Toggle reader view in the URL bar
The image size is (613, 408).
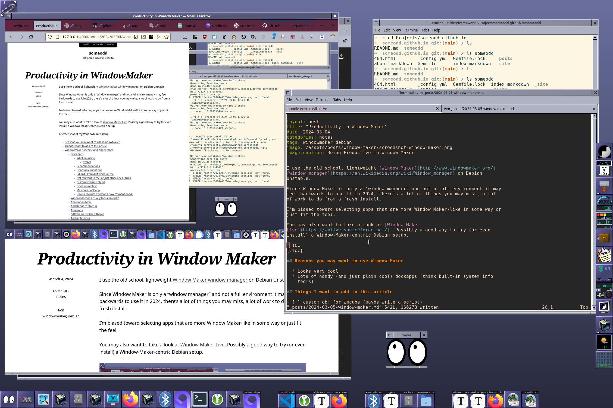point(136,37)
